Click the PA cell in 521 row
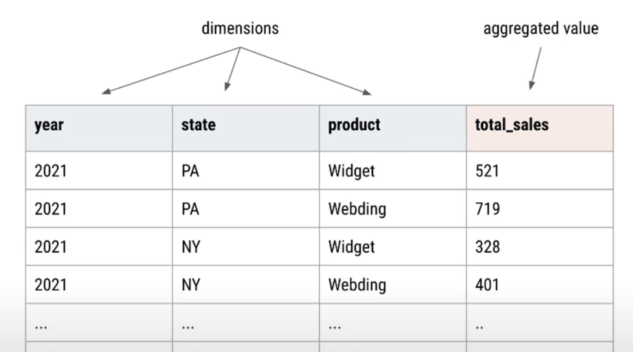 pyautogui.click(x=246, y=170)
